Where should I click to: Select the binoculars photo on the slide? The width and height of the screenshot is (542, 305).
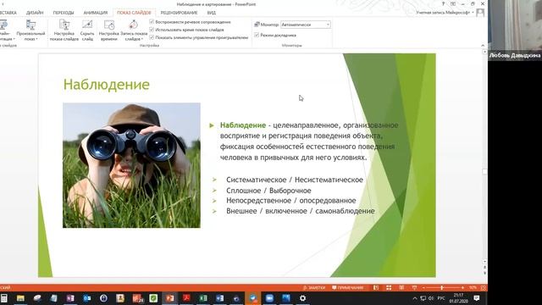click(131, 165)
